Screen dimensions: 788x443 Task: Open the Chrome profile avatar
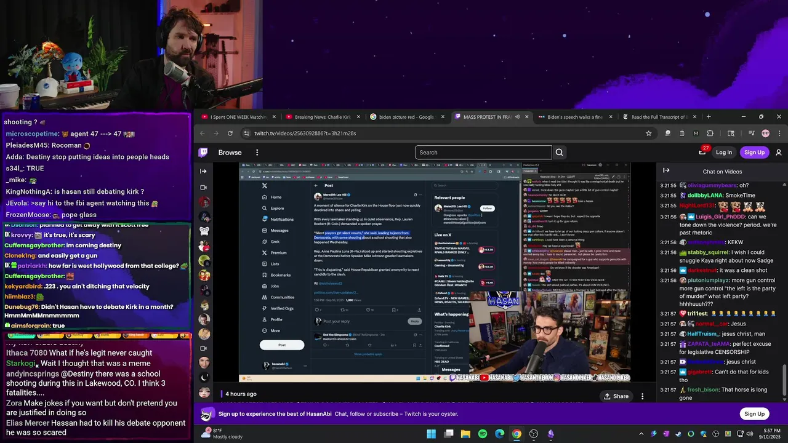pyautogui.click(x=765, y=133)
